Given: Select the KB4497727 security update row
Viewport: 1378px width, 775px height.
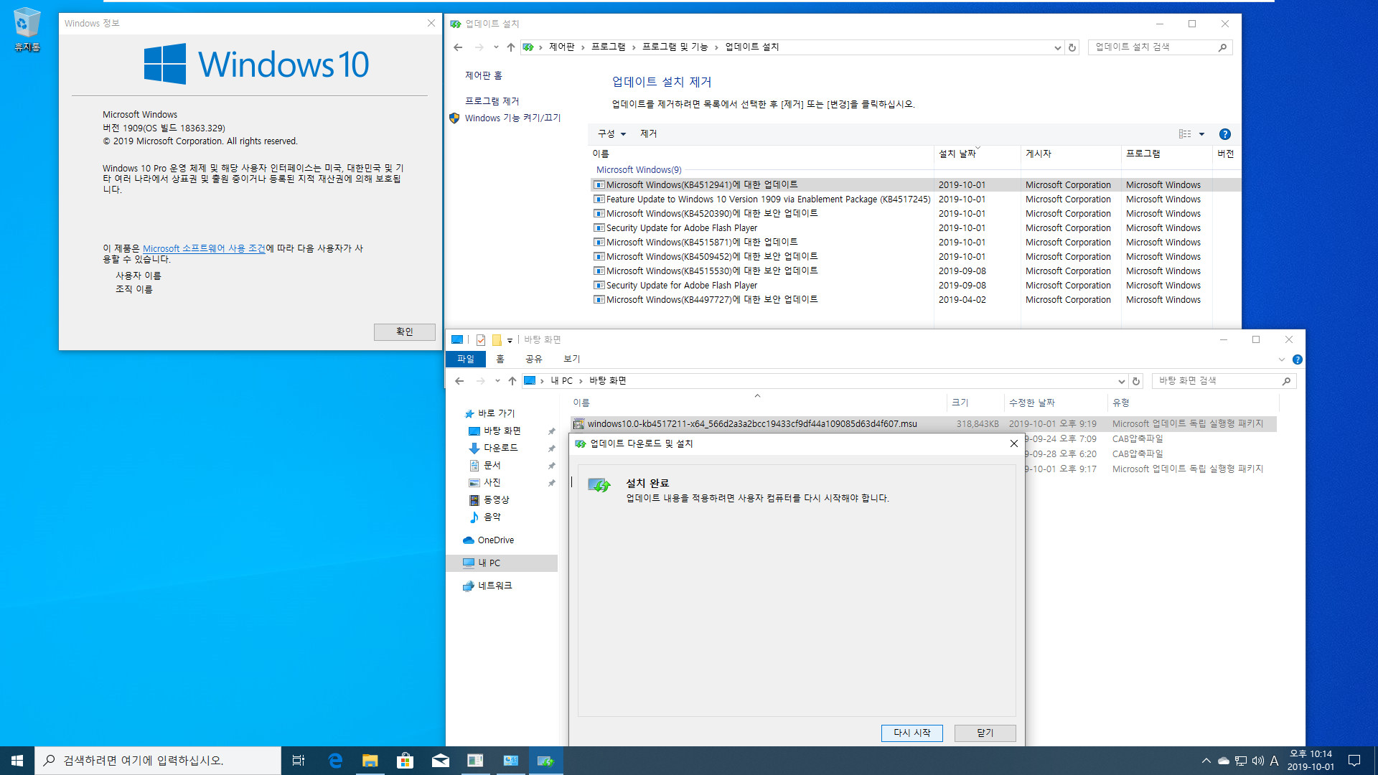Looking at the screenshot, I should coord(915,300).
